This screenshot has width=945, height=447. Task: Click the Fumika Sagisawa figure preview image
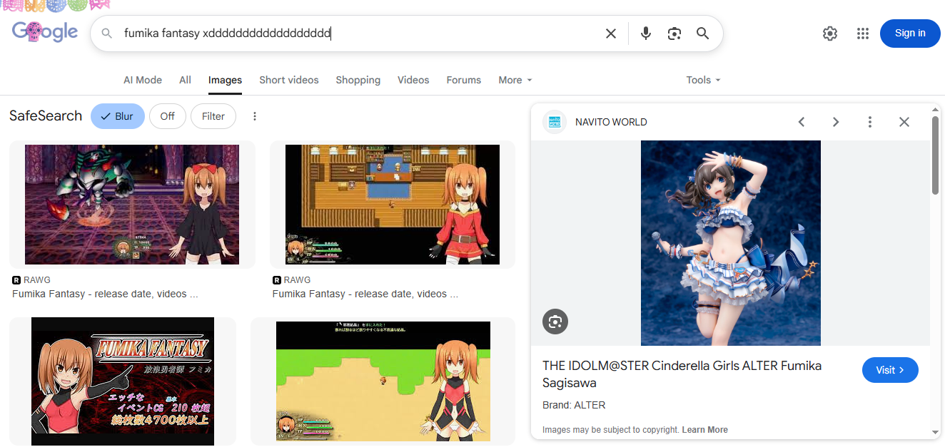(731, 243)
